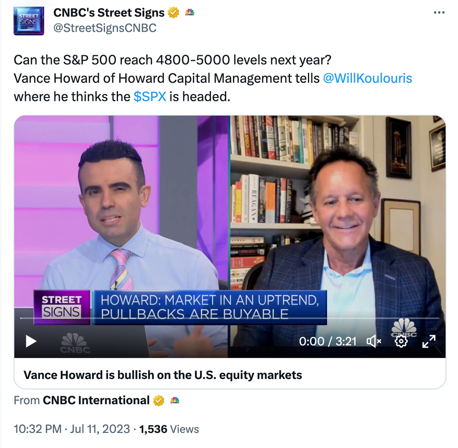
Task: Click the gold verified checkmark badge
Action: click(173, 12)
